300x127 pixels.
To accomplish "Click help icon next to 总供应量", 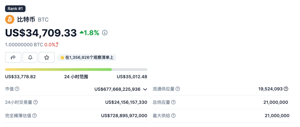I will (173, 102).
